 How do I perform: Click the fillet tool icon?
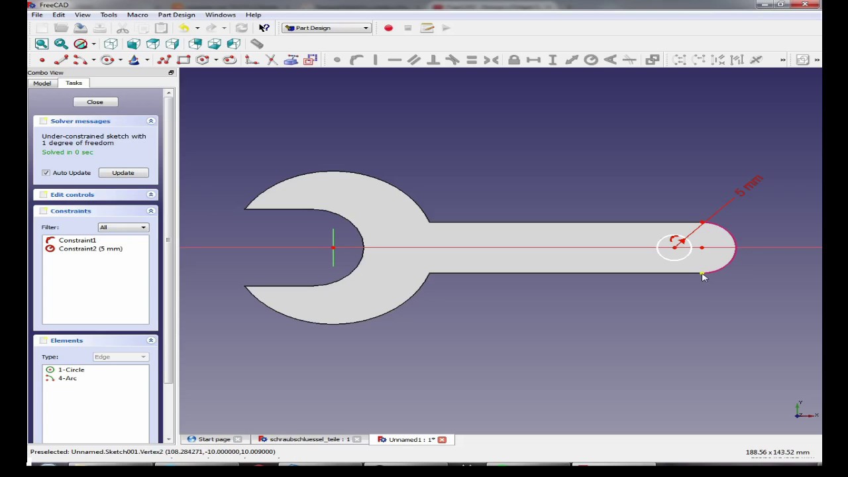[251, 60]
